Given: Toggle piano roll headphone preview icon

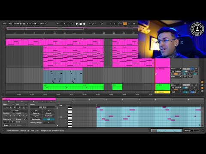Looking at the screenshot, I should [58, 108].
